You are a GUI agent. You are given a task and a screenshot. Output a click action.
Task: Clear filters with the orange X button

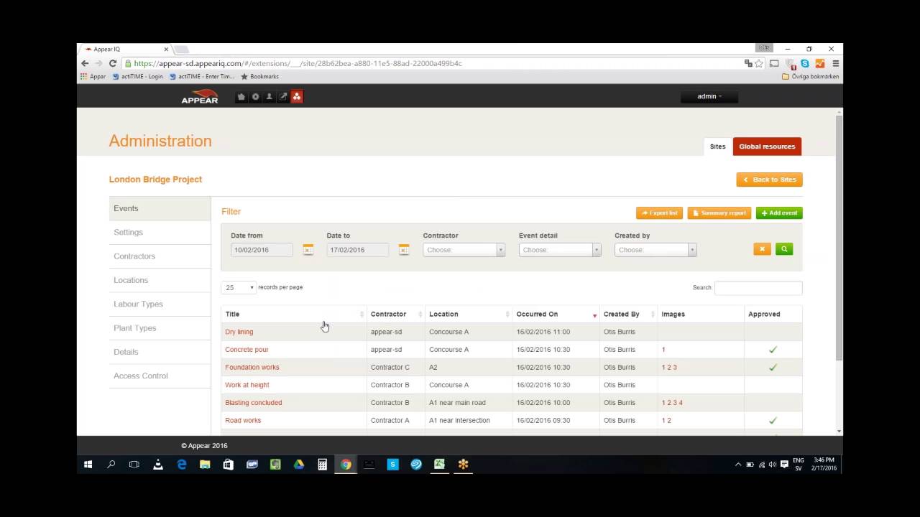(x=762, y=249)
